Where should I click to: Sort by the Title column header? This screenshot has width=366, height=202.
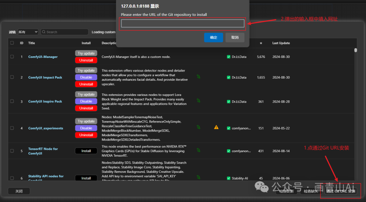tap(32, 43)
